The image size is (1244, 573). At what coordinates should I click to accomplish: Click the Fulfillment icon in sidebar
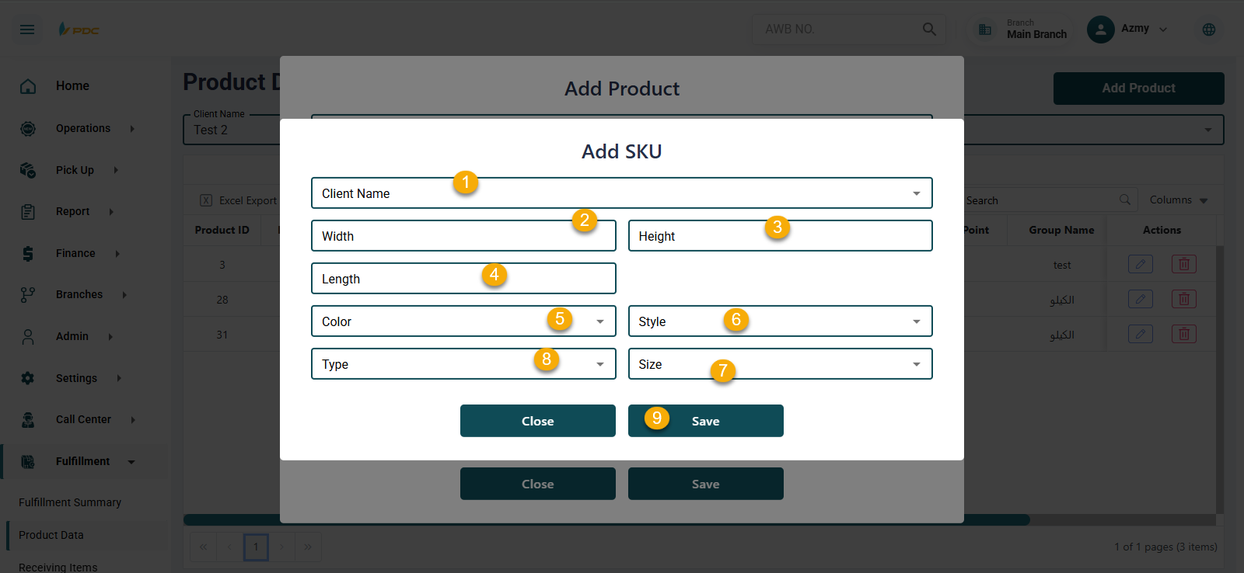point(28,461)
